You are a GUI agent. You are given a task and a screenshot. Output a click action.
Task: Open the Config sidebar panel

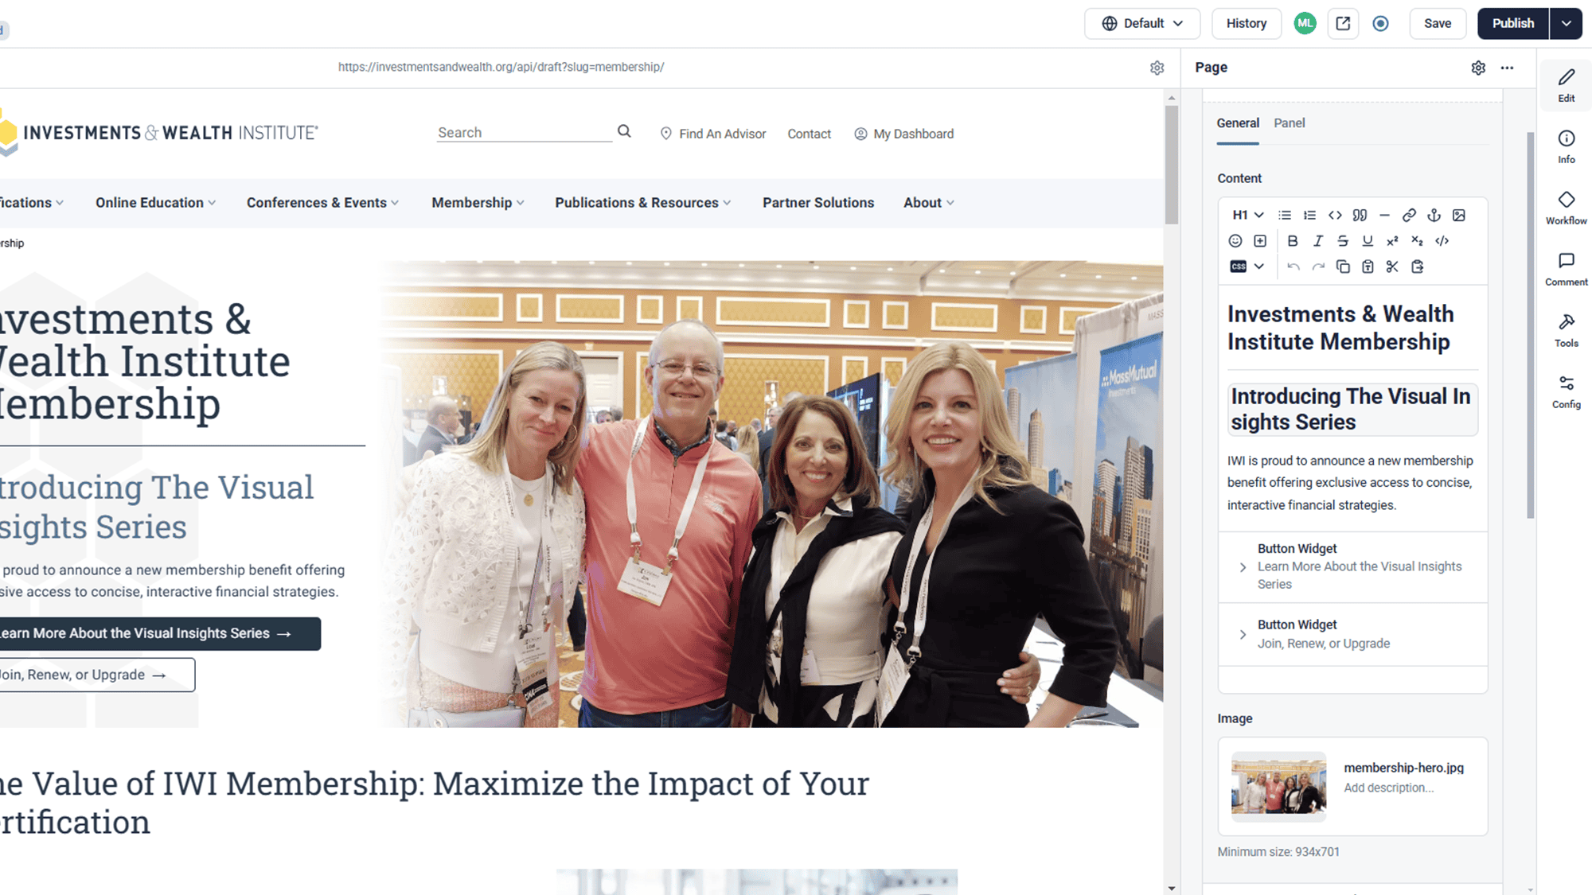pyautogui.click(x=1566, y=392)
